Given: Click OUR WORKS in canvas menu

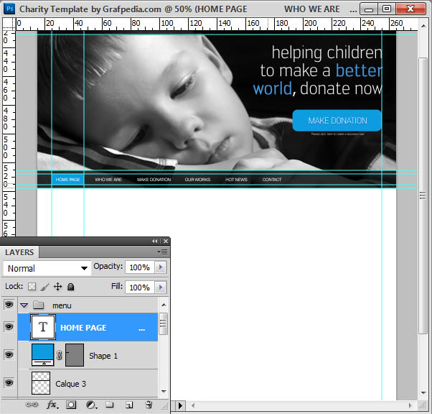Looking at the screenshot, I should (x=197, y=180).
